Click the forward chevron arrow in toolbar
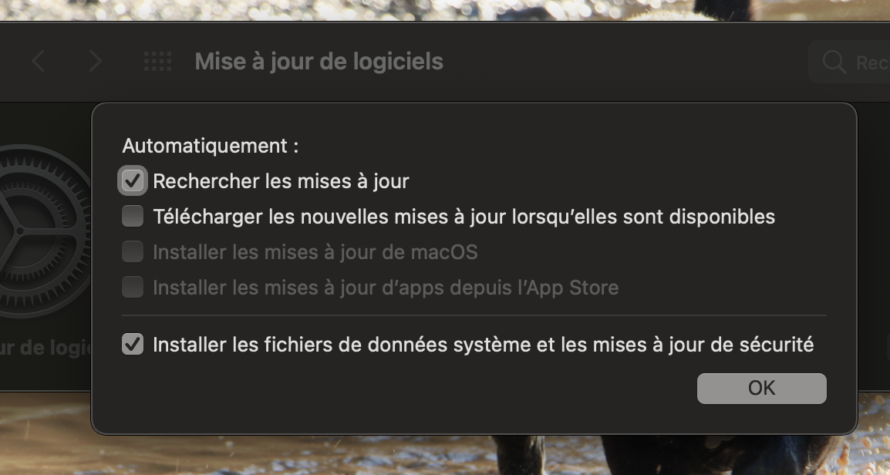Image resolution: width=890 pixels, height=475 pixels. pos(95,62)
